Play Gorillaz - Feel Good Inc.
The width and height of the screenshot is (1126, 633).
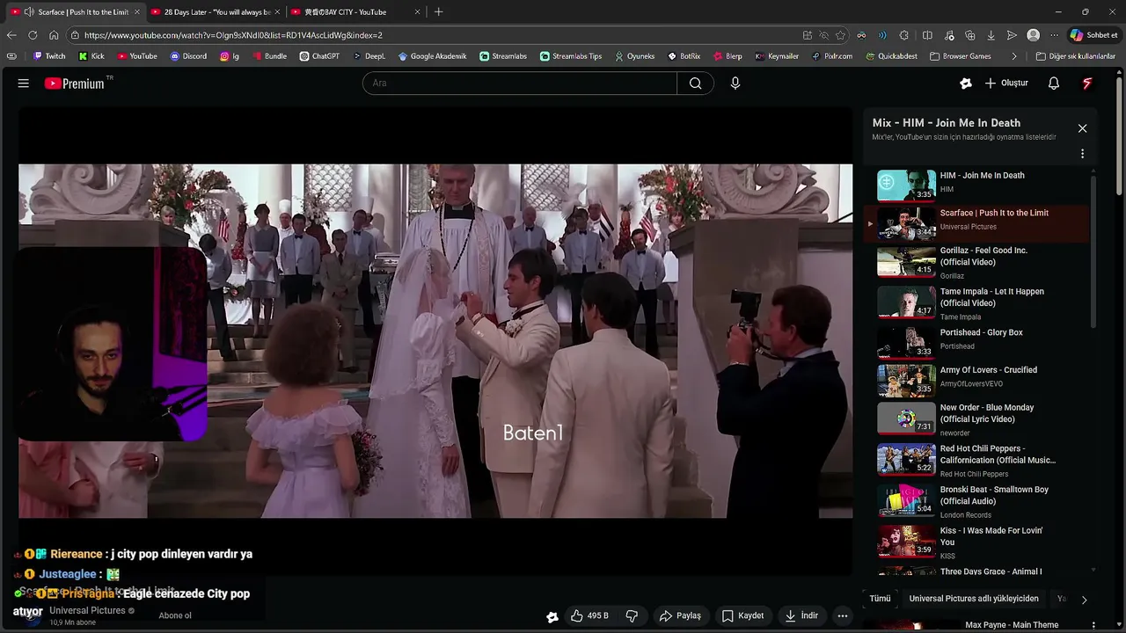point(976,262)
